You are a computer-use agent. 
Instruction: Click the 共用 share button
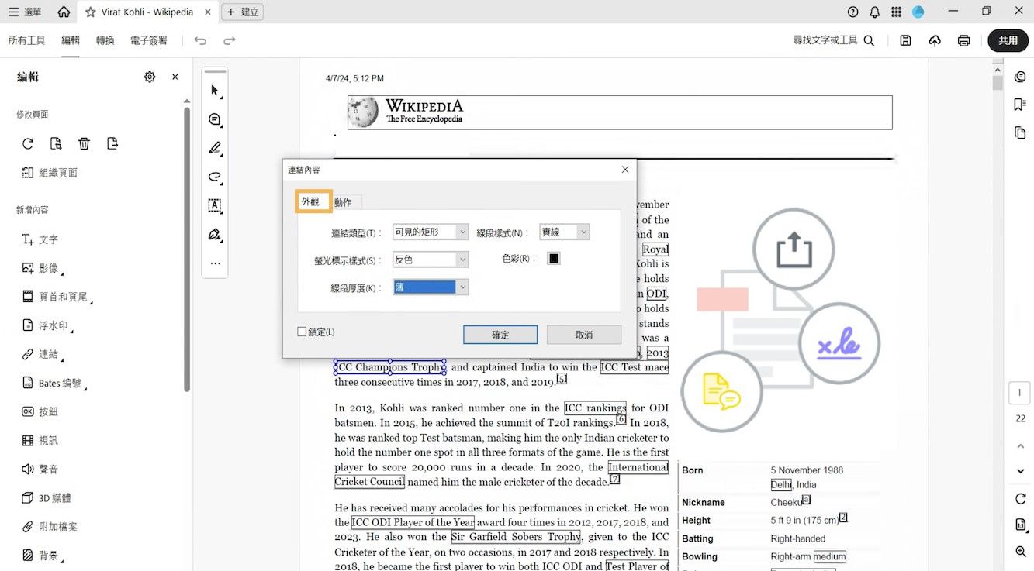1008,40
